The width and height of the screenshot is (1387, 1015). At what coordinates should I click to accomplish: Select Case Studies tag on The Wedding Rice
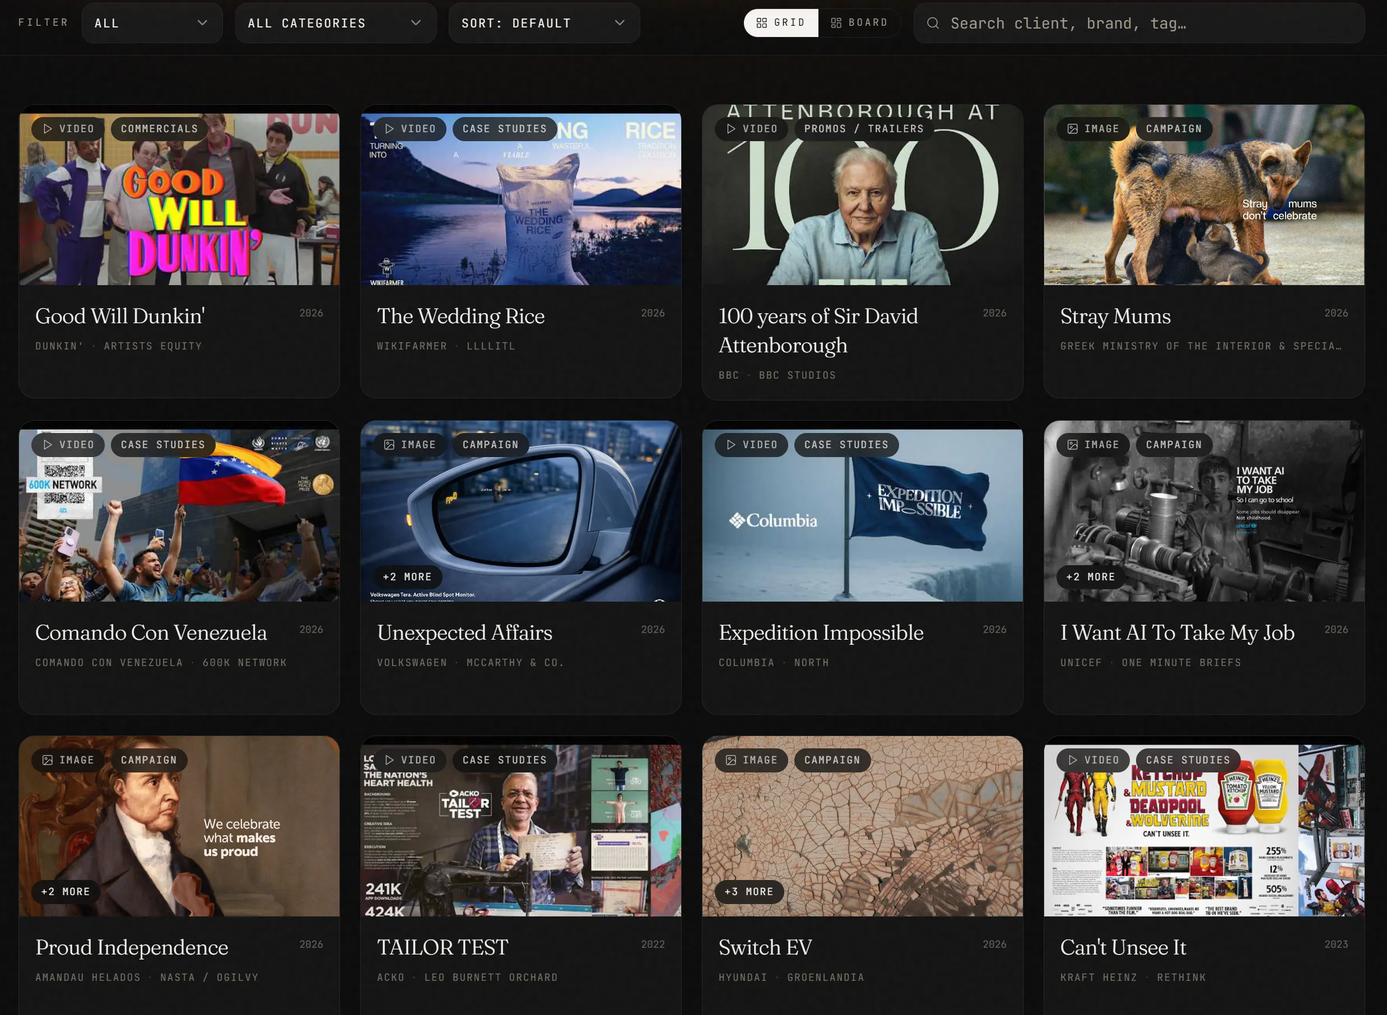pyautogui.click(x=504, y=128)
